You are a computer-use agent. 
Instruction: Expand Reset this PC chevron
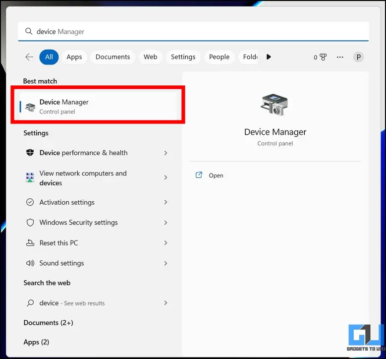165,243
